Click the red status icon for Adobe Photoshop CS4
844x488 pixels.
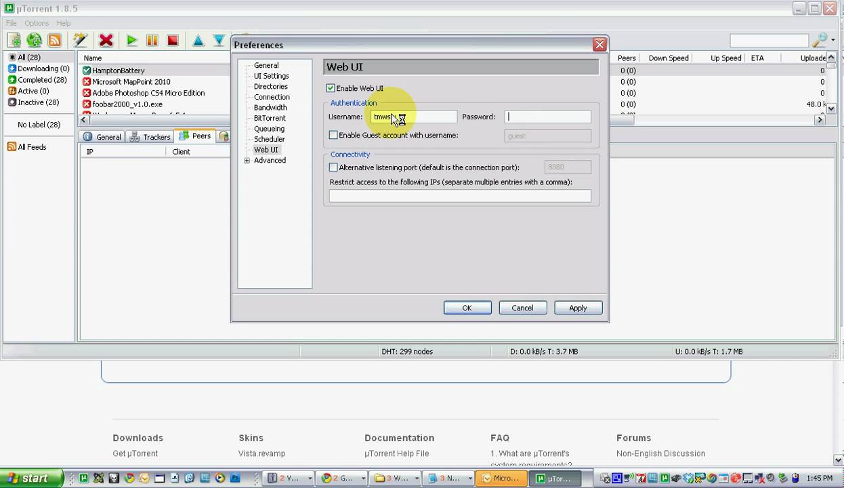(87, 93)
